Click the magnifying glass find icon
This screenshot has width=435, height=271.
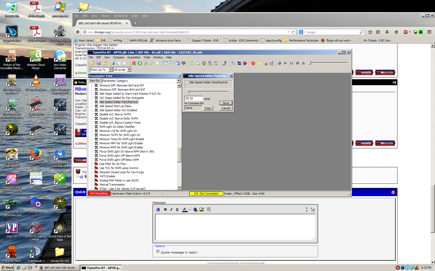pos(198,63)
